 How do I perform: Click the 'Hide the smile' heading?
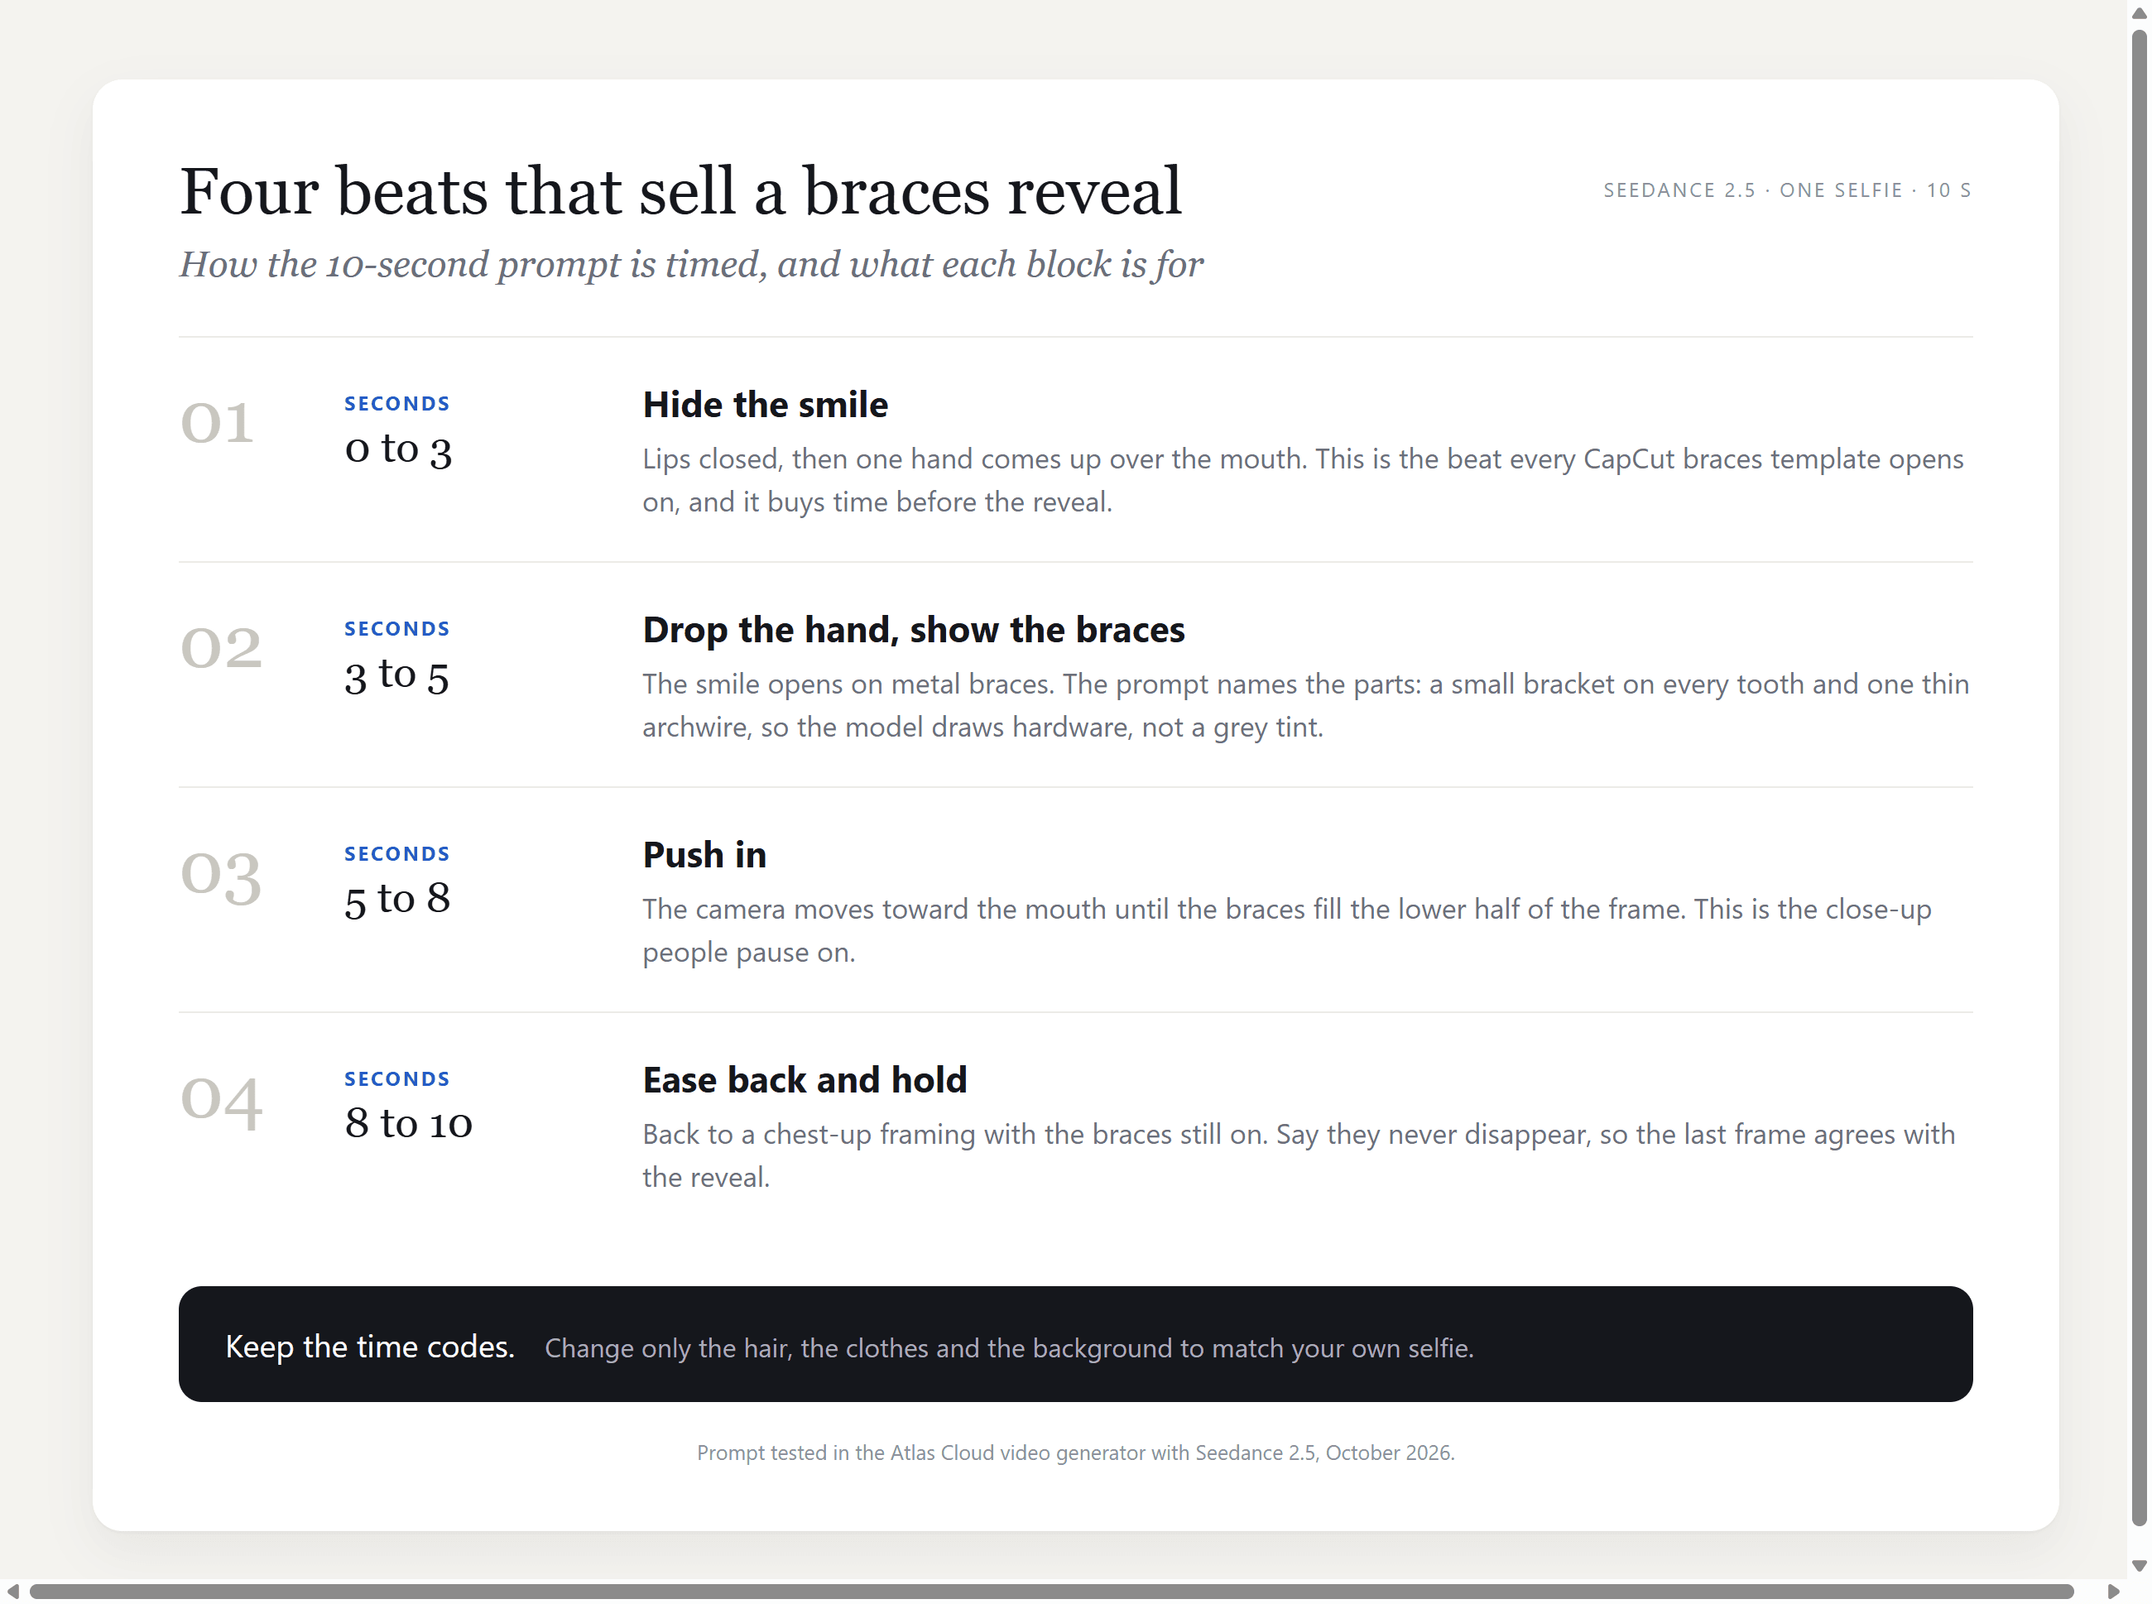(766, 405)
